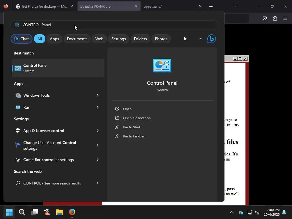
Task: Switch to Photos filter
Action: pos(161,39)
